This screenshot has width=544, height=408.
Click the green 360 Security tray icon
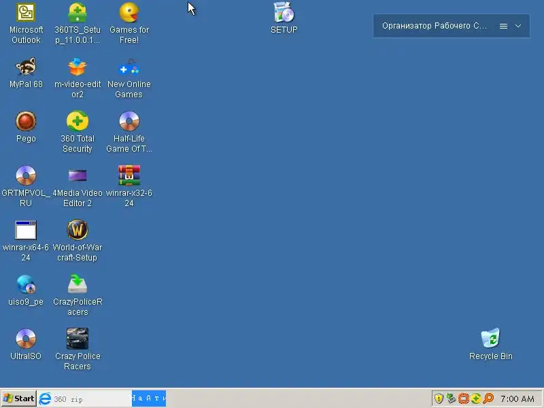[476, 398]
